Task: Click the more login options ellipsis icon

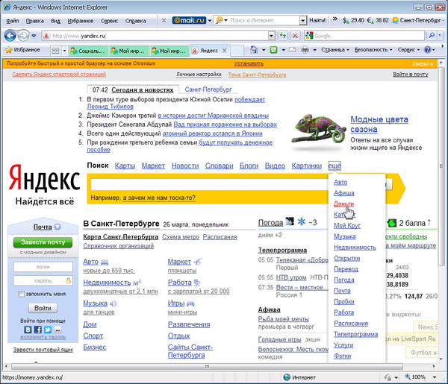Action: pos(57,330)
